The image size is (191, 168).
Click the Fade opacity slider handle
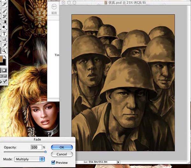(46, 152)
